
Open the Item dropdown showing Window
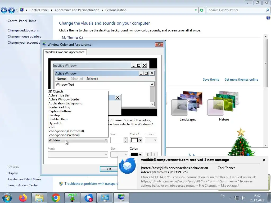(78, 140)
